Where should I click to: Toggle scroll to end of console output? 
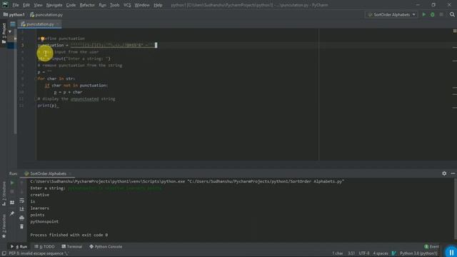22,209
